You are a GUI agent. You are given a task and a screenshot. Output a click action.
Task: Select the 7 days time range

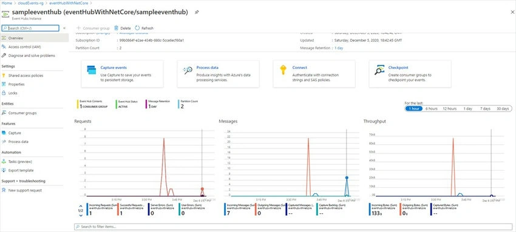coord(485,108)
